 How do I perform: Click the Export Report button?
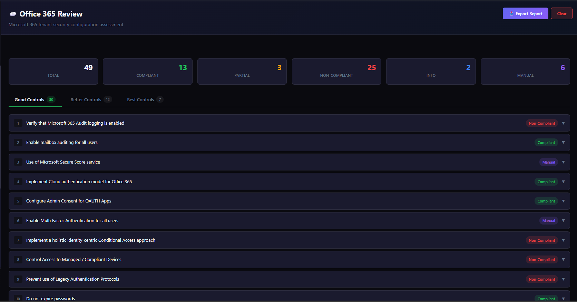[525, 14]
